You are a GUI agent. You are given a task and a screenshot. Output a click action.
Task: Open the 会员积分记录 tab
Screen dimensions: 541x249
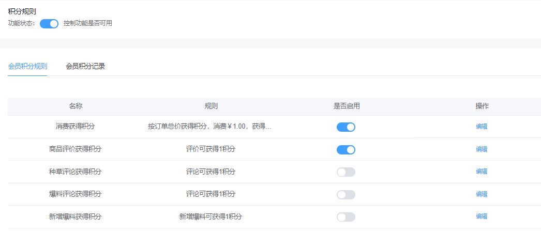point(85,67)
